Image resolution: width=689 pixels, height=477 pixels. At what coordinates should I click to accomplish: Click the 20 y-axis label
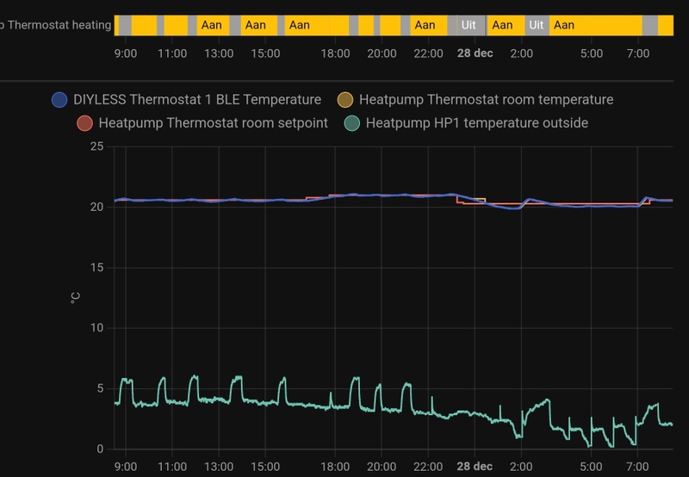[x=96, y=207]
